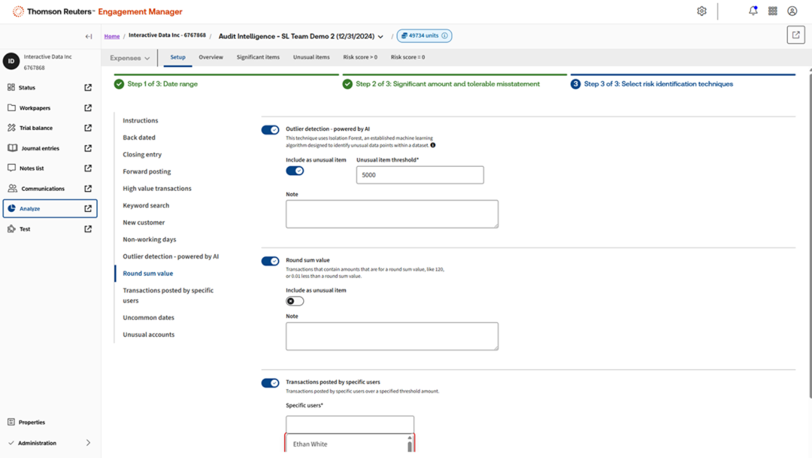Image resolution: width=812 pixels, height=458 pixels.
Task: Open Workpapers in external window icon
Action: click(x=88, y=108)
